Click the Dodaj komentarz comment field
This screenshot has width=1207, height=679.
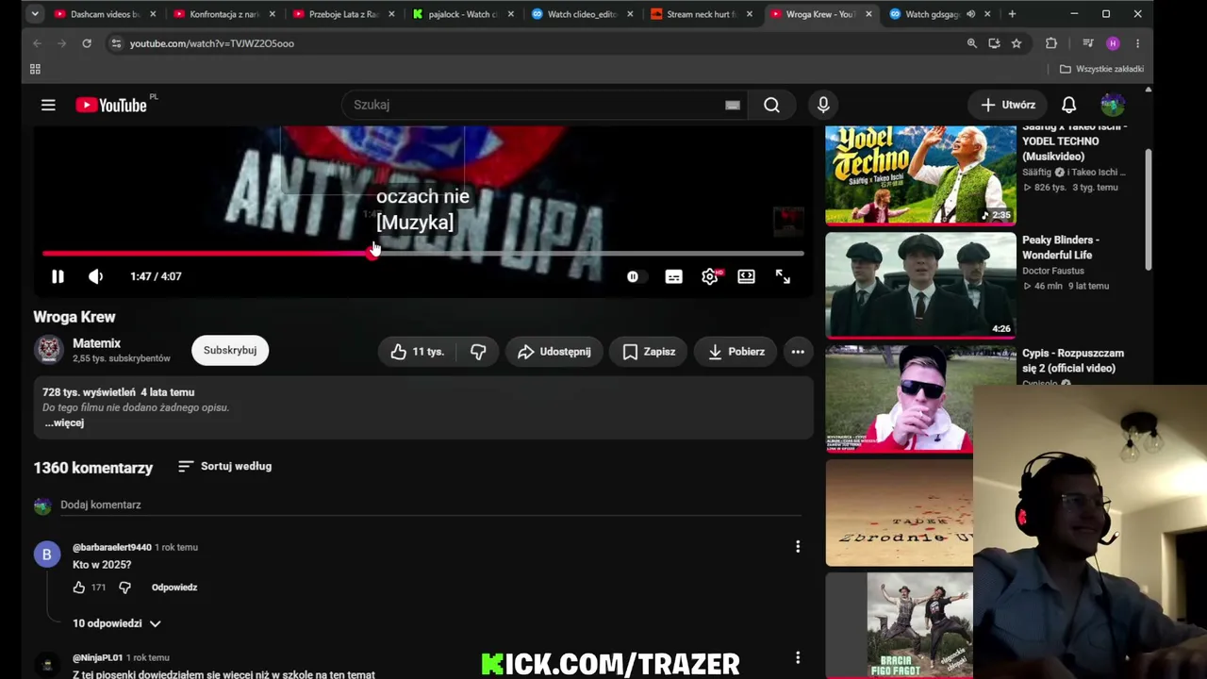point(431,505)
